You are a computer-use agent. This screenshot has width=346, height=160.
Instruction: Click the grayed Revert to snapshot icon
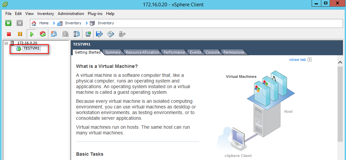click(x=65, y=34)
